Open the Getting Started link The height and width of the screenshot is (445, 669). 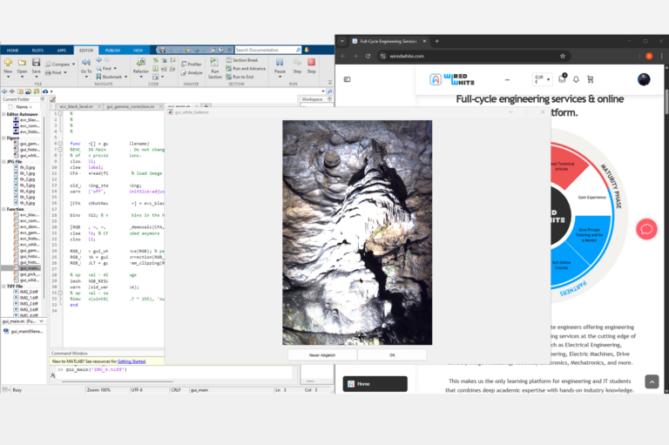pyautogui.click(x=131, y=361)
